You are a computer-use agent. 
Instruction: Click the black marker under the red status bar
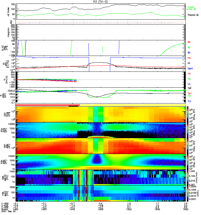(x=73, y=106)
